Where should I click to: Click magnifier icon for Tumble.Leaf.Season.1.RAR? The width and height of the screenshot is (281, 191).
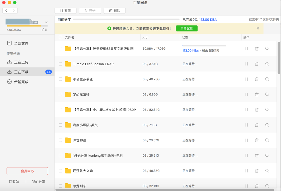pos(267,64)
